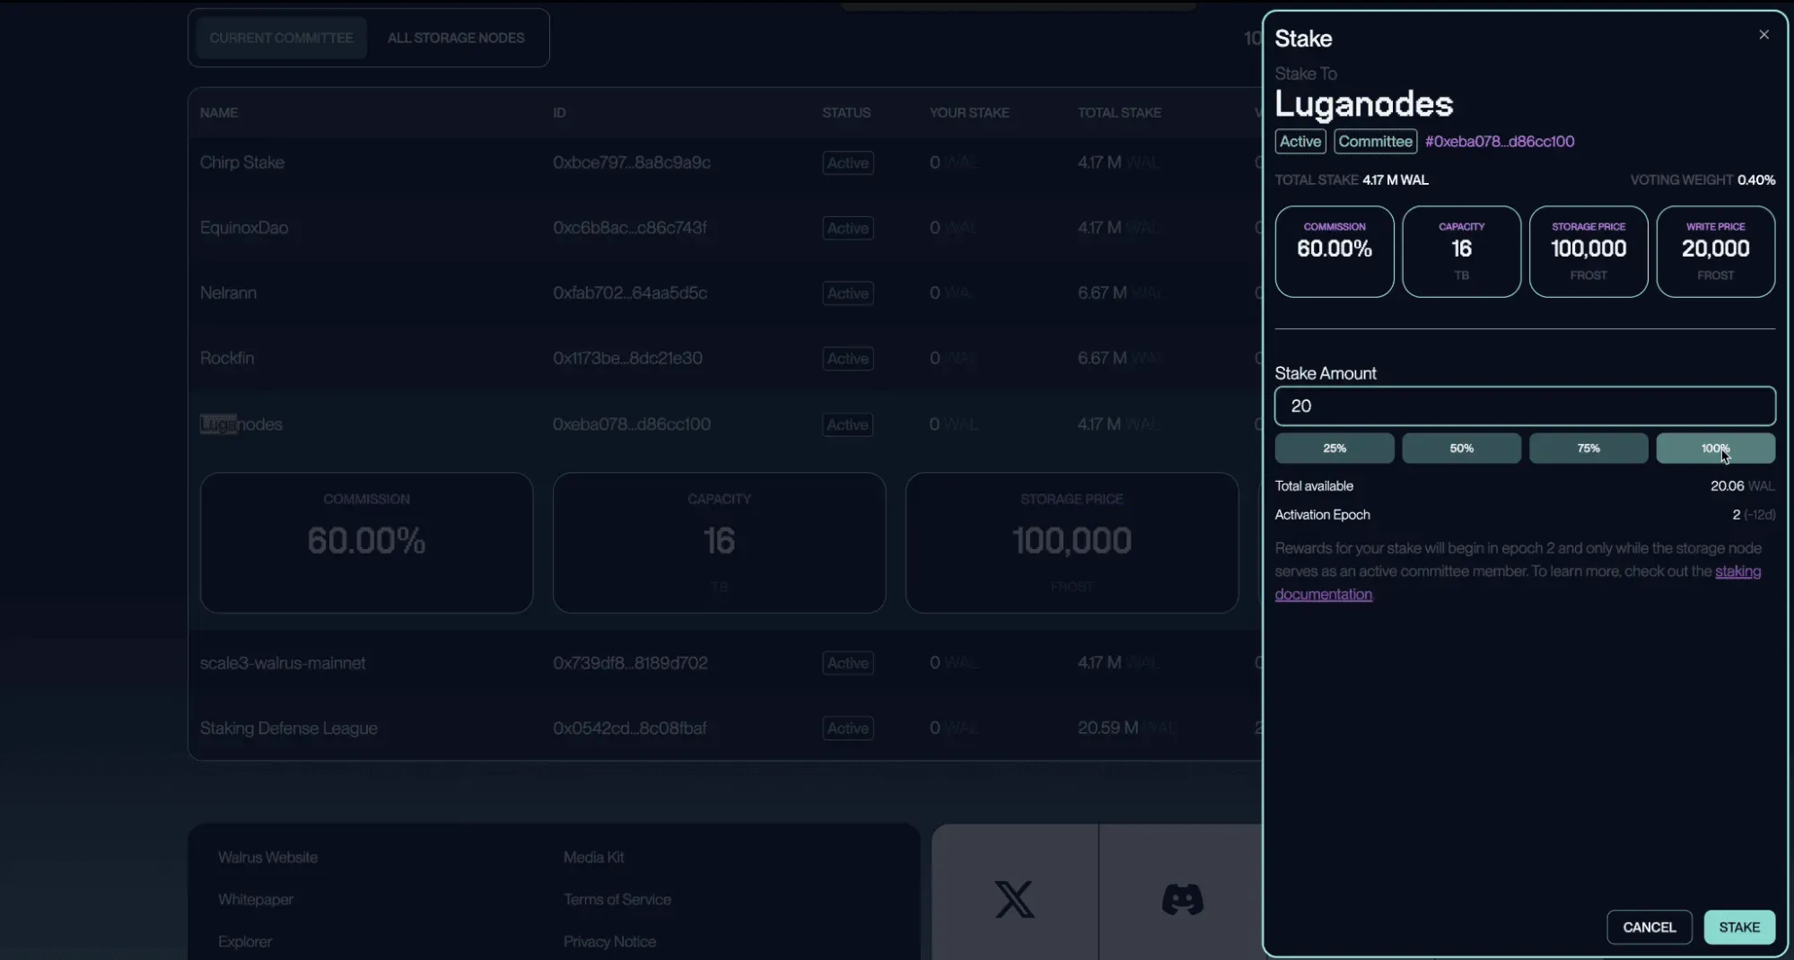Click ID 0x739df8...8189d702
Screen dimensions: 1794x960
(630, 663)
